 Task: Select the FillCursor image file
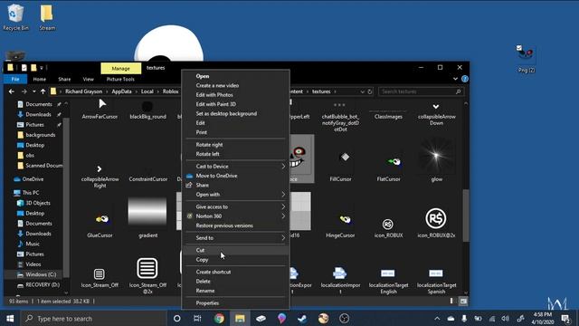(340, 166)
